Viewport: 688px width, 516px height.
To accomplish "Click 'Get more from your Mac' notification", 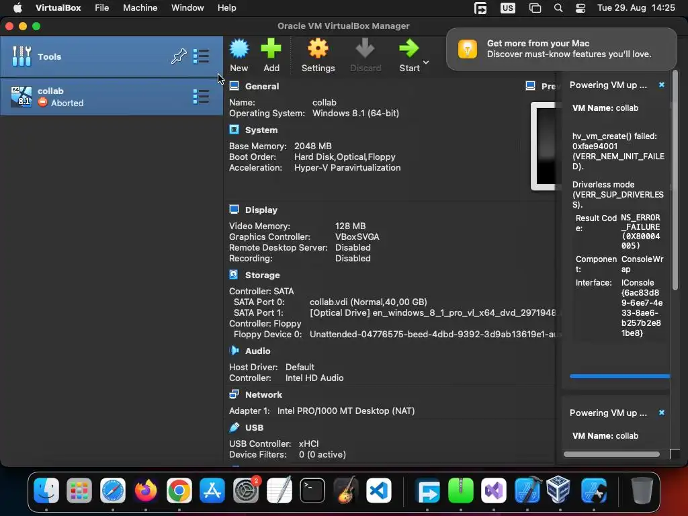I will pos(562,48).
